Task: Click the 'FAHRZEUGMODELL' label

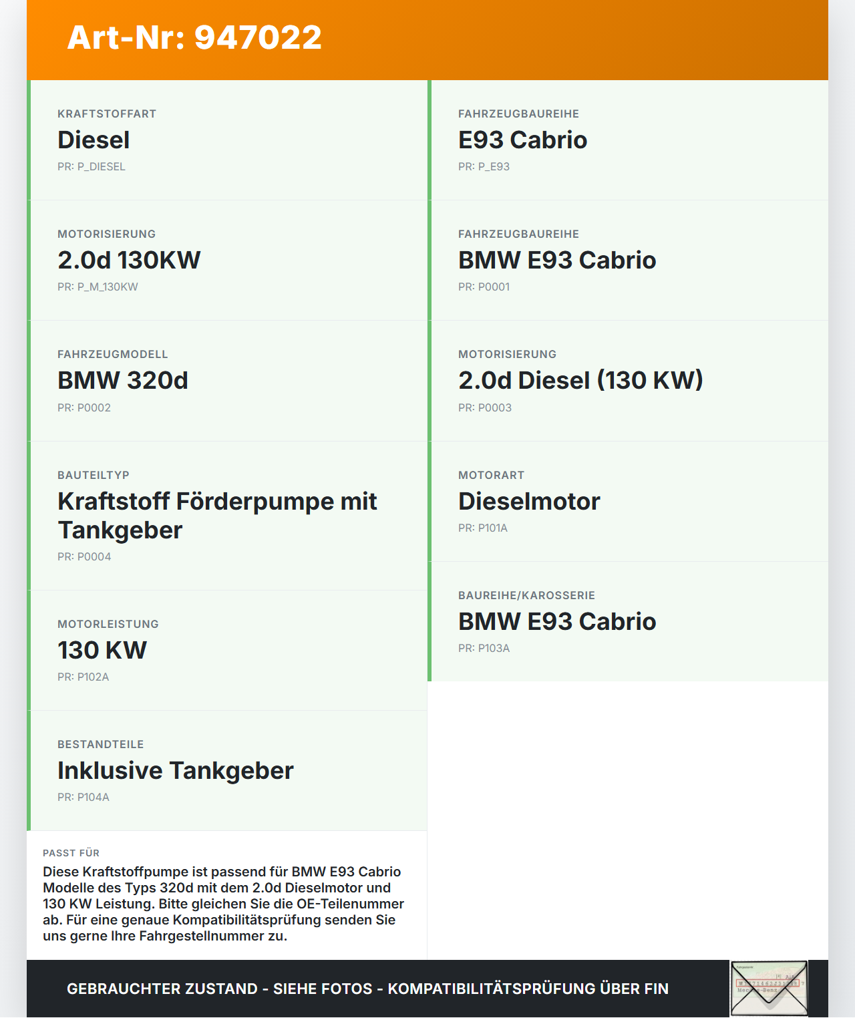Action: coord(113,354)
